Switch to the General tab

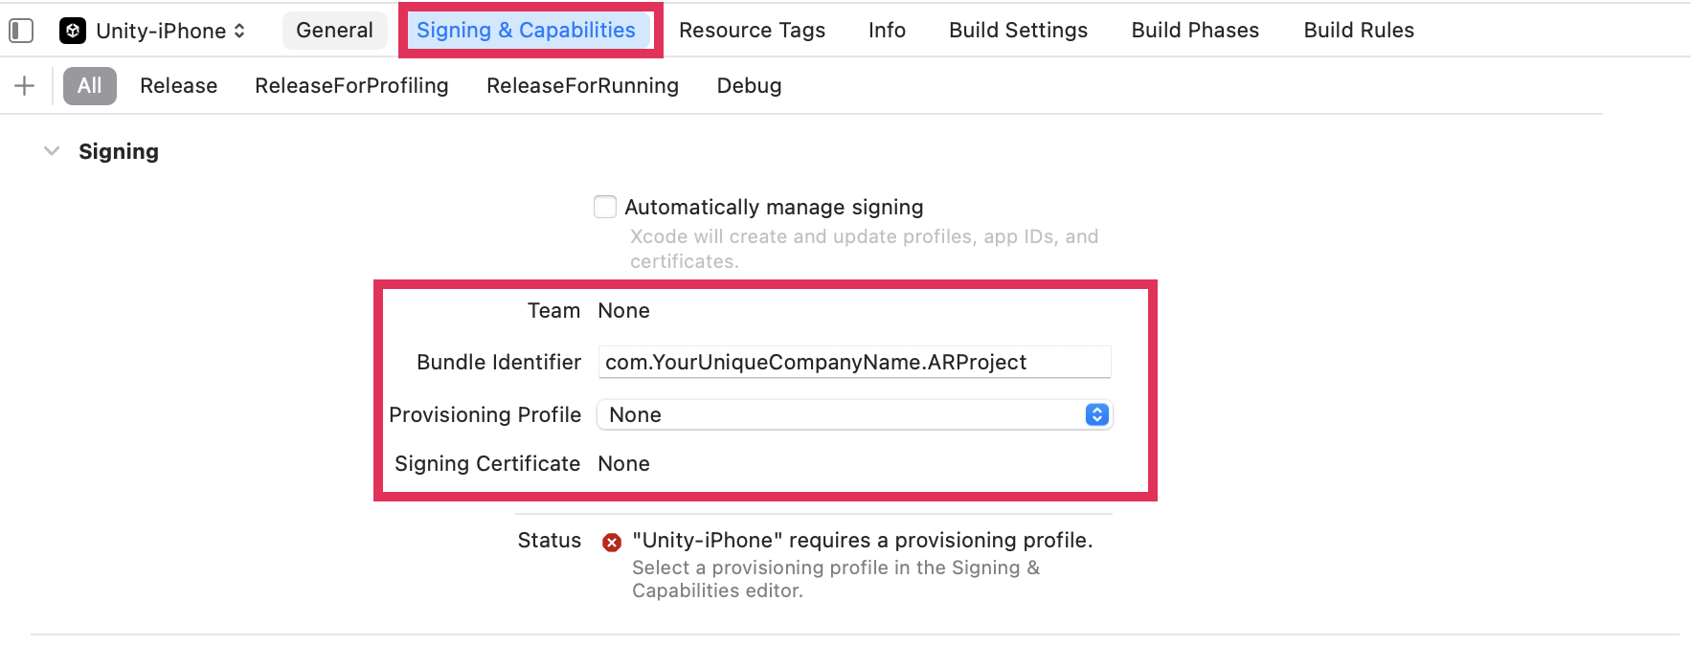click(x=334, y=31)
